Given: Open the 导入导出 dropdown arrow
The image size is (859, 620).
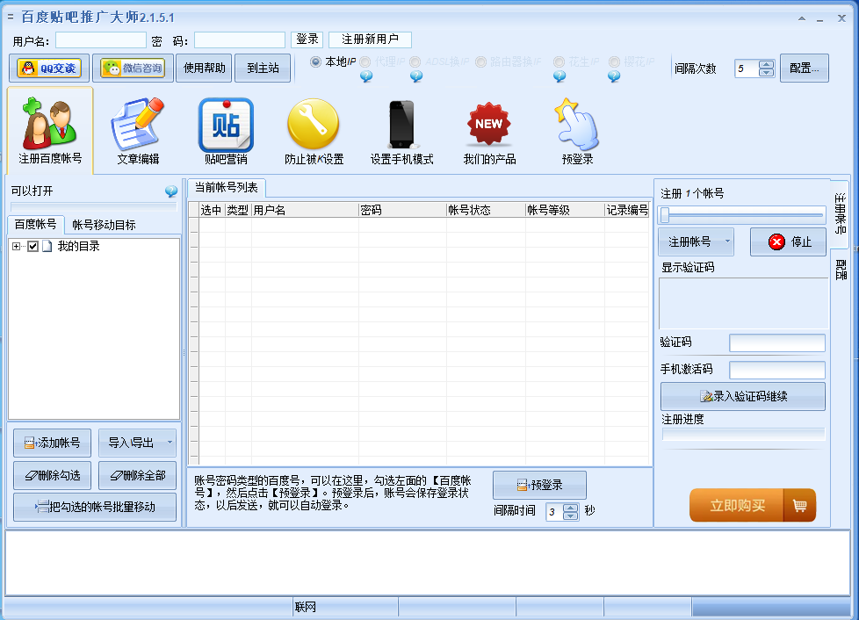Looking at the screenshot, I should click(170, 443).
